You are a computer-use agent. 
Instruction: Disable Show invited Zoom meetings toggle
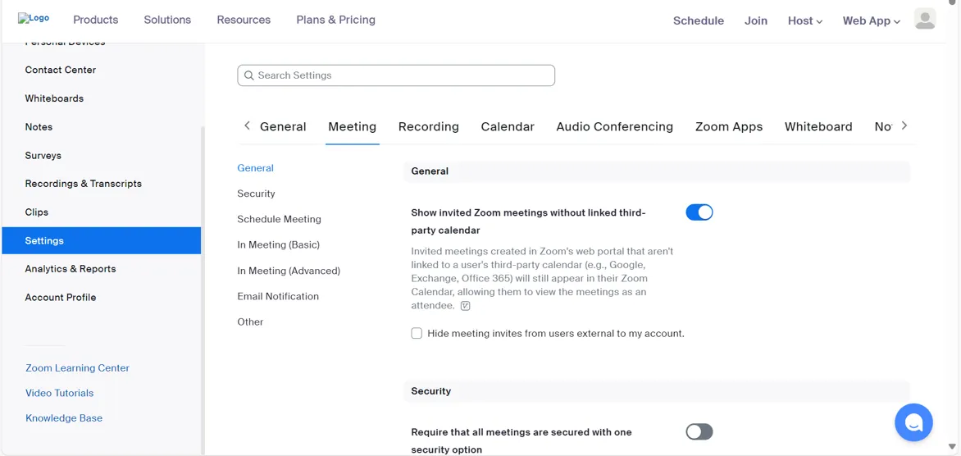pyautogui.click(x=699, y=212)
